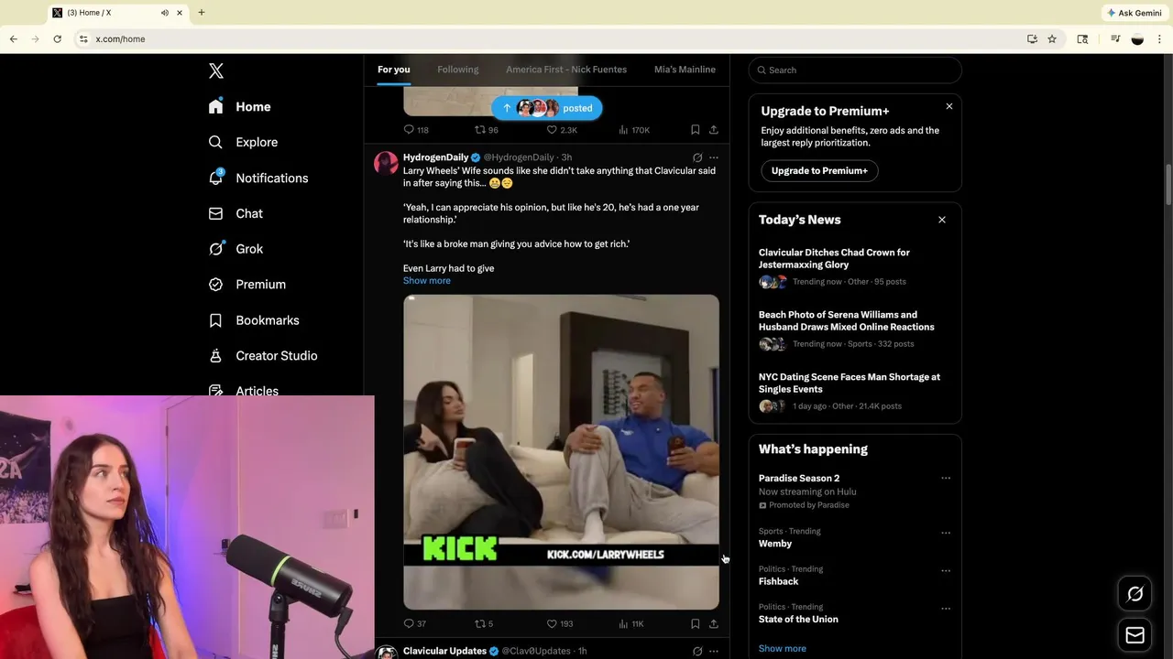Click the Grok sidebar icon
This screenshot has width=1173, height=659.
point(215,249)
